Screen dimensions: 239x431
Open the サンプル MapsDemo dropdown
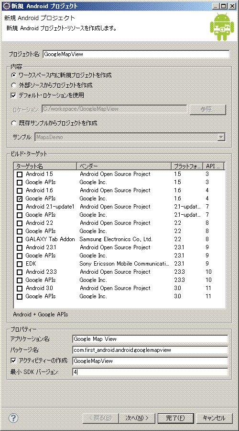click(x=221, y=137)
